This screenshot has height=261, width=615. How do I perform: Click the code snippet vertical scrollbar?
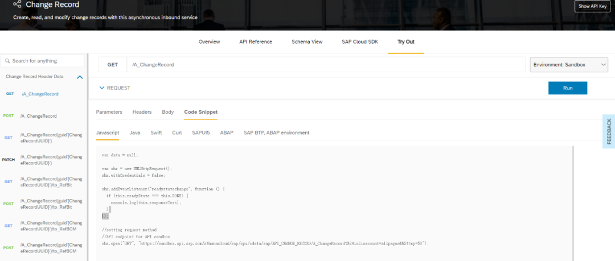point(573,204)
